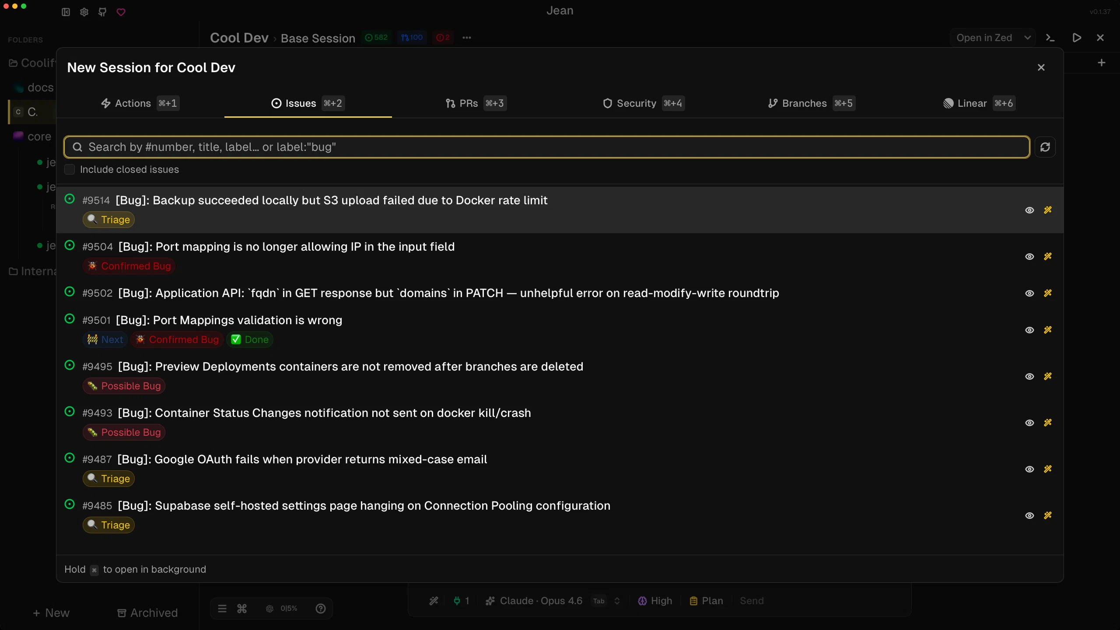Open the Claude Opus 4.6 model selector
The image size is (1120, 630).
[541, 601]
